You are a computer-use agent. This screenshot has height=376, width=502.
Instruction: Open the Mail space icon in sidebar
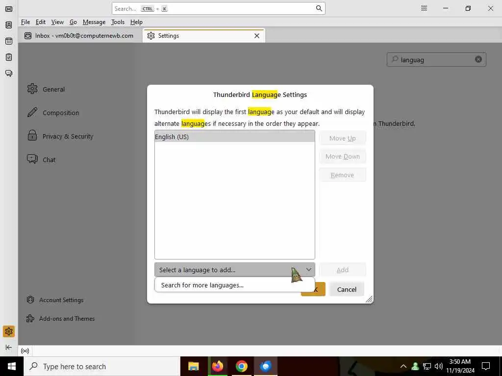pyautogui.click(x=9, y=9)
